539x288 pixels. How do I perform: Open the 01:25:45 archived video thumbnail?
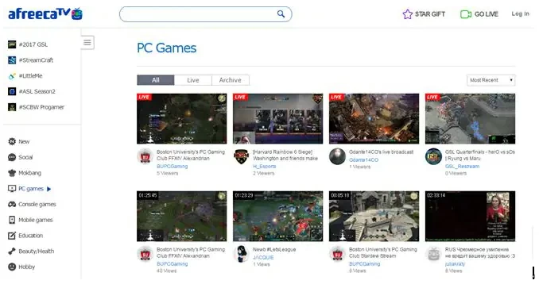click(182, 217)
